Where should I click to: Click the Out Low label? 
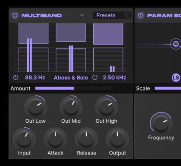pyautogui.click(x=36, y=121)
